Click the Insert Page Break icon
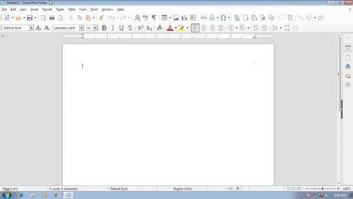The height and width of the screenshot is (199, 353). point(204,18)
